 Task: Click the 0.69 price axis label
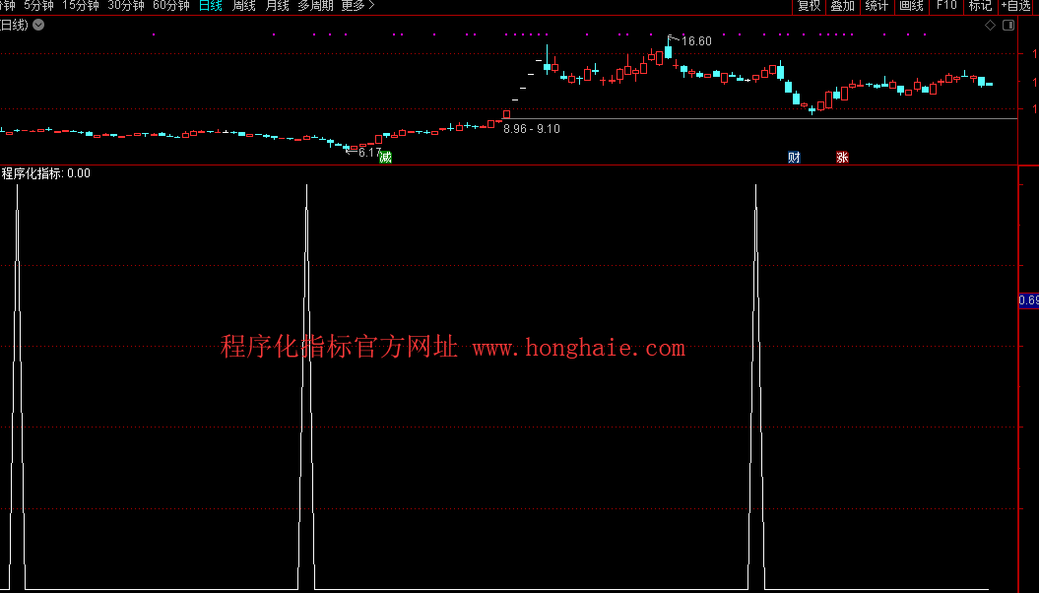coord(1028,300)
